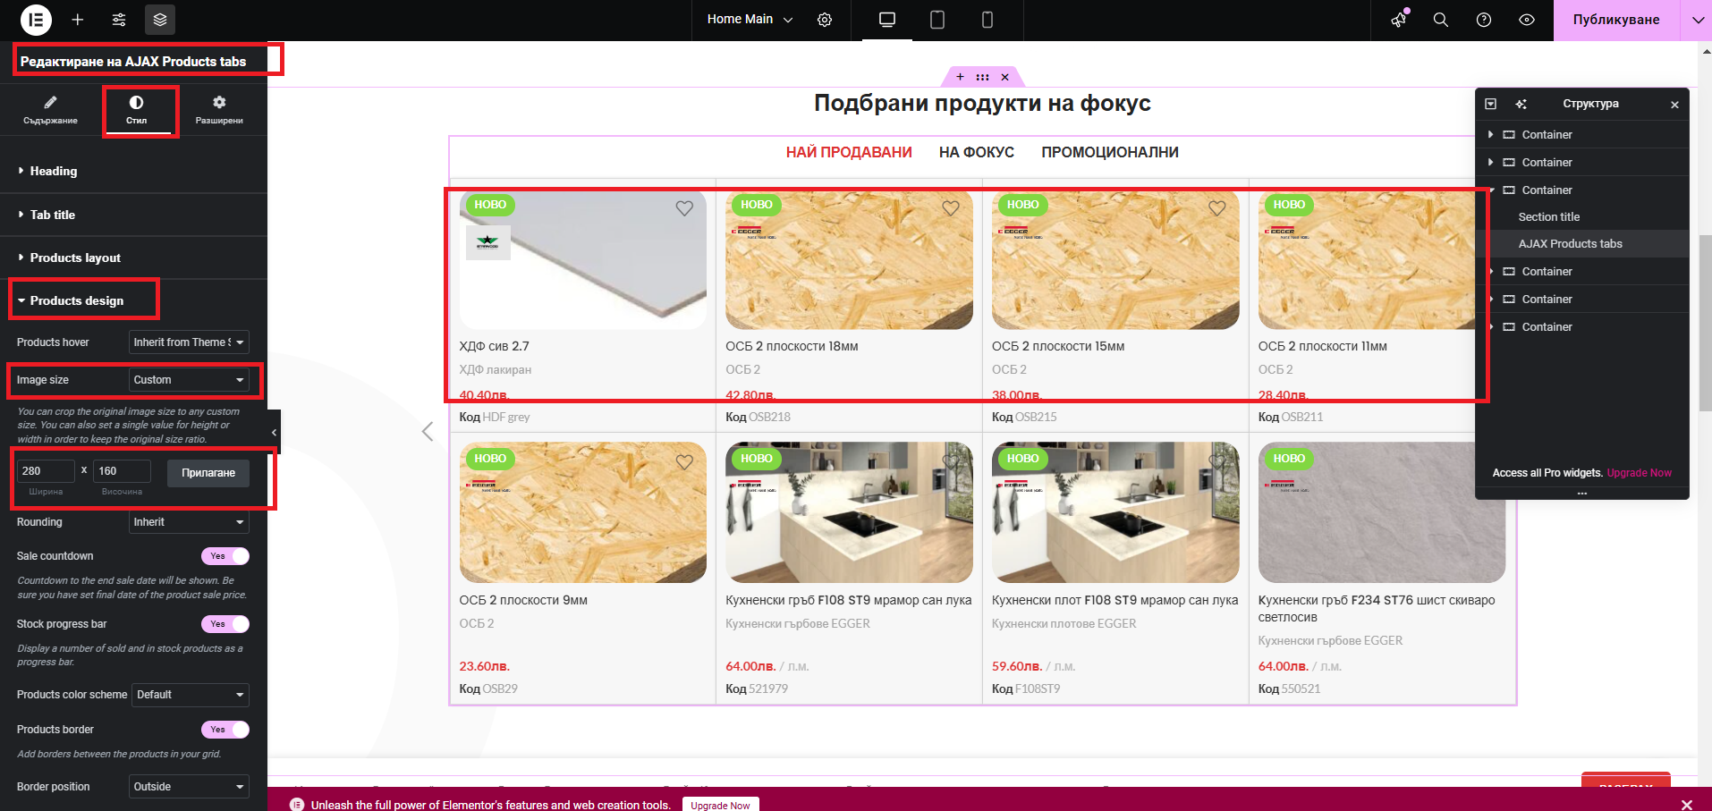Toggle the Stock progress bar switch

tap(225, 624)
